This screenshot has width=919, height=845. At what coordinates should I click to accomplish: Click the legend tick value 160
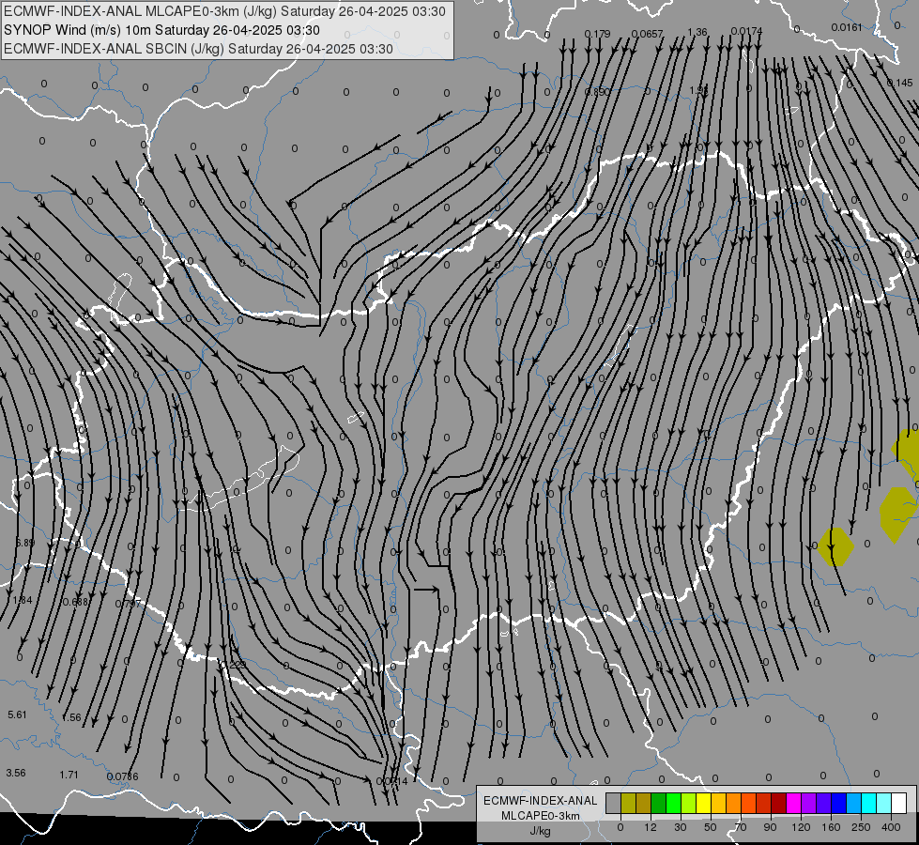click(831, 827)
